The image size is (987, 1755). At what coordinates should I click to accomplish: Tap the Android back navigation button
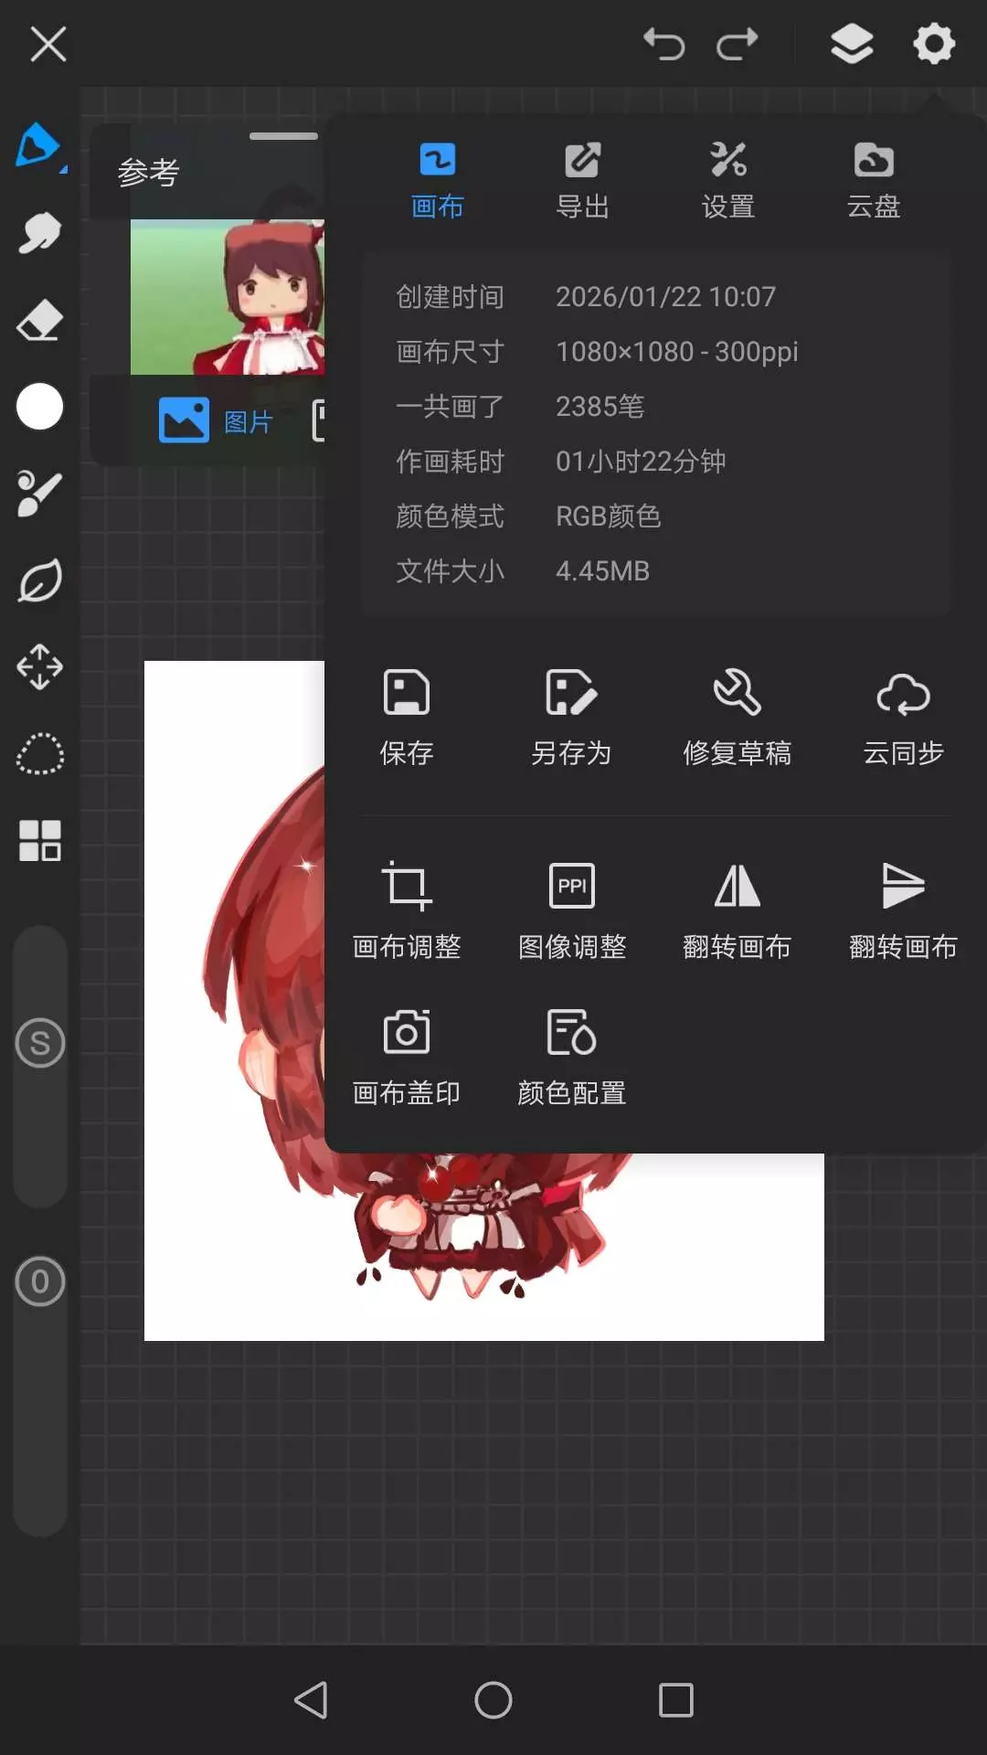pos(311,1700)
